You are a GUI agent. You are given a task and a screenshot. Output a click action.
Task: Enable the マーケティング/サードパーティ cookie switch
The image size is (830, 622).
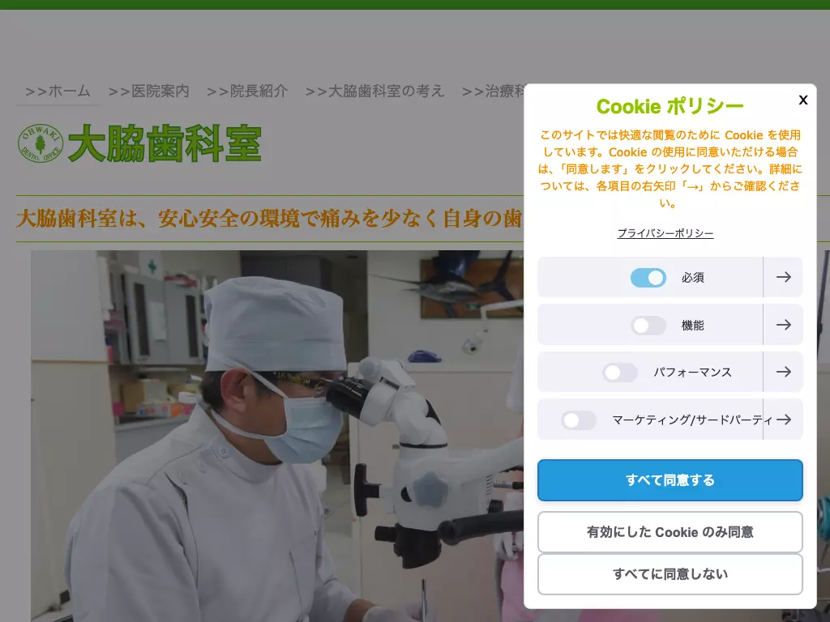579,420
